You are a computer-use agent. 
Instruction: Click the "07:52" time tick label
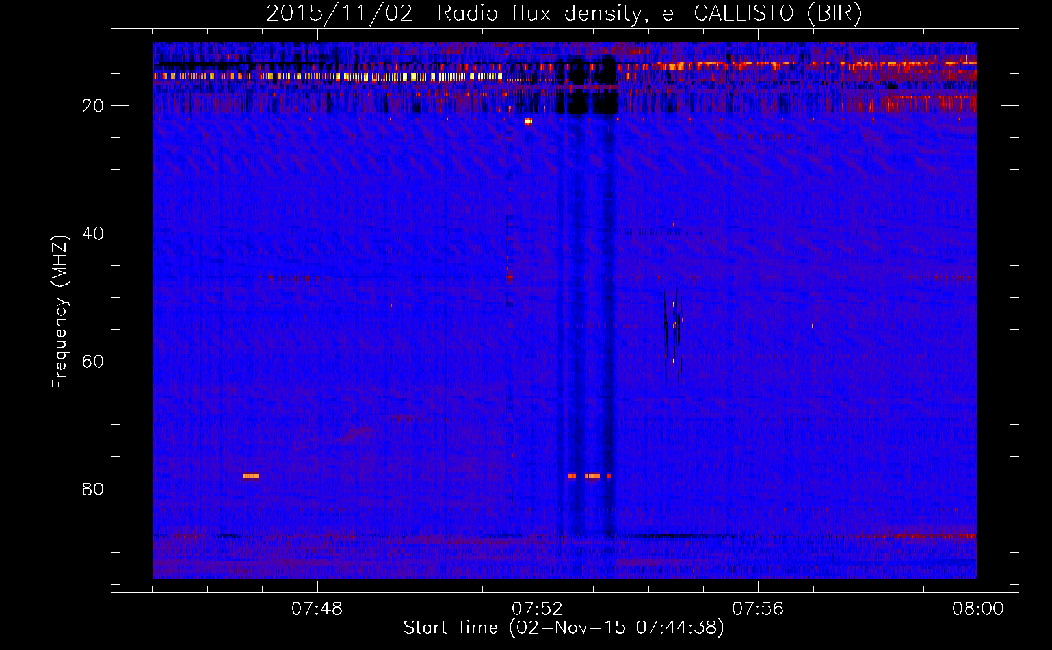click(537, 609)
